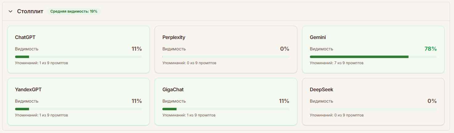Click the GigaChat visibility progress bar
Image resolution: width=454 pixels, height=133 pixels.
tap(226, 109)
